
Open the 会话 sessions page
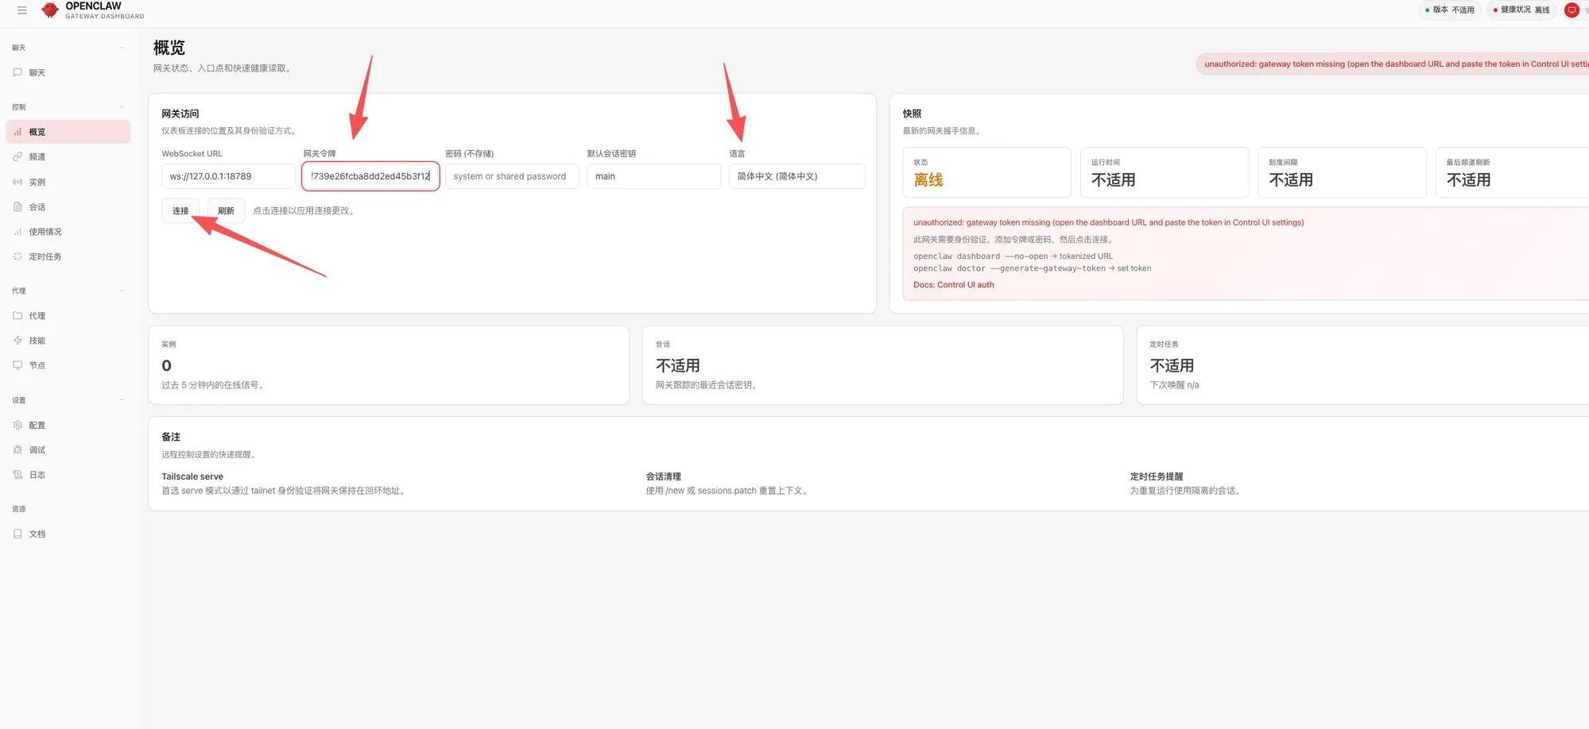tap(35, 206)
